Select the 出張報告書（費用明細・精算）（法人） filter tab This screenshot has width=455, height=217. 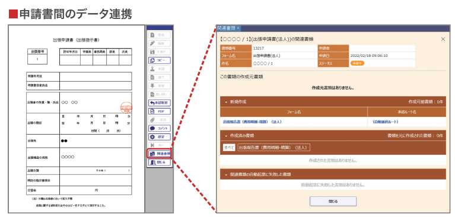tap(273, 148)
